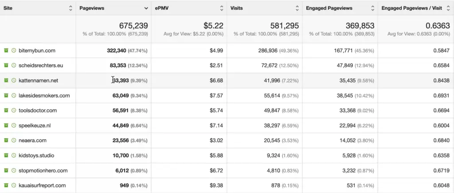The image size is (454, 193).
Task: Click the clock icon beside kauaisurfreport.com
Action: [14, 185]
